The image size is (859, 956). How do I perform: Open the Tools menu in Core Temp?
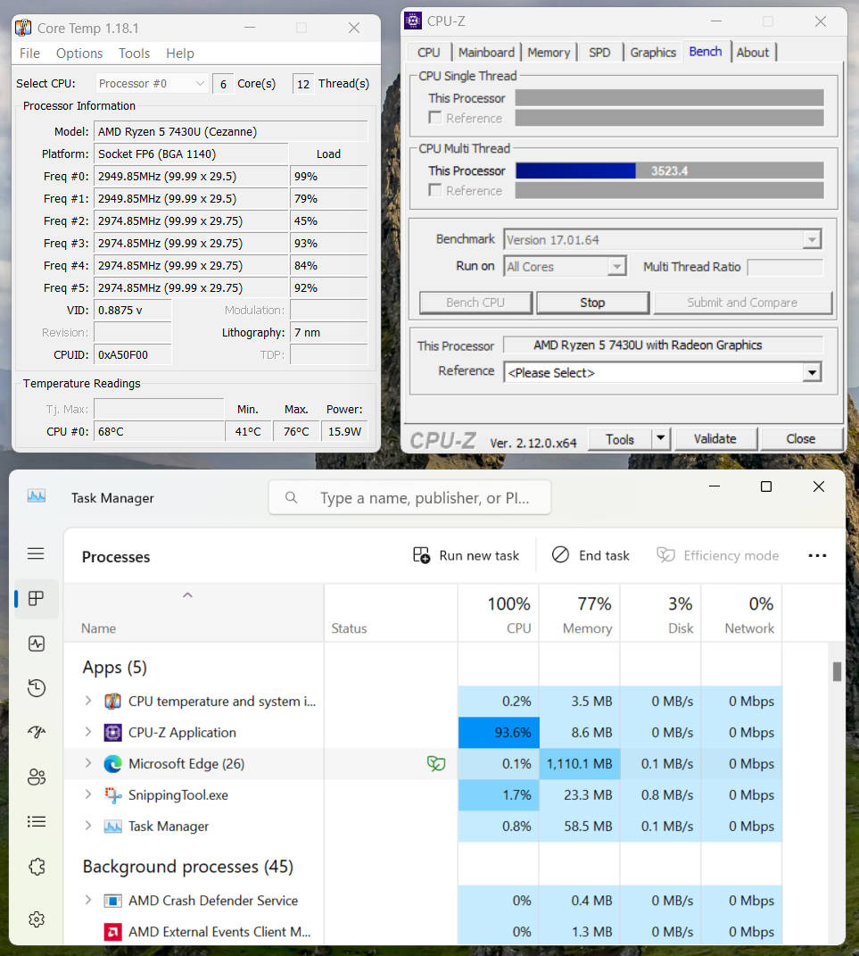pyautogui.click(x=134, y=54)
